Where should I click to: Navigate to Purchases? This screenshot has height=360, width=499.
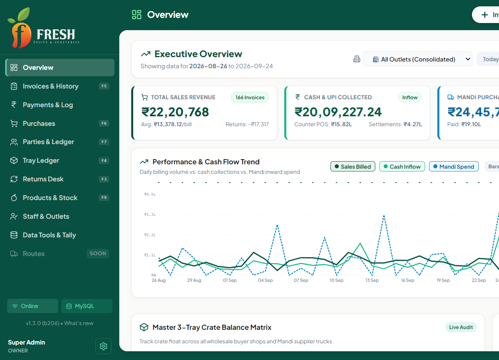[60, 123]
